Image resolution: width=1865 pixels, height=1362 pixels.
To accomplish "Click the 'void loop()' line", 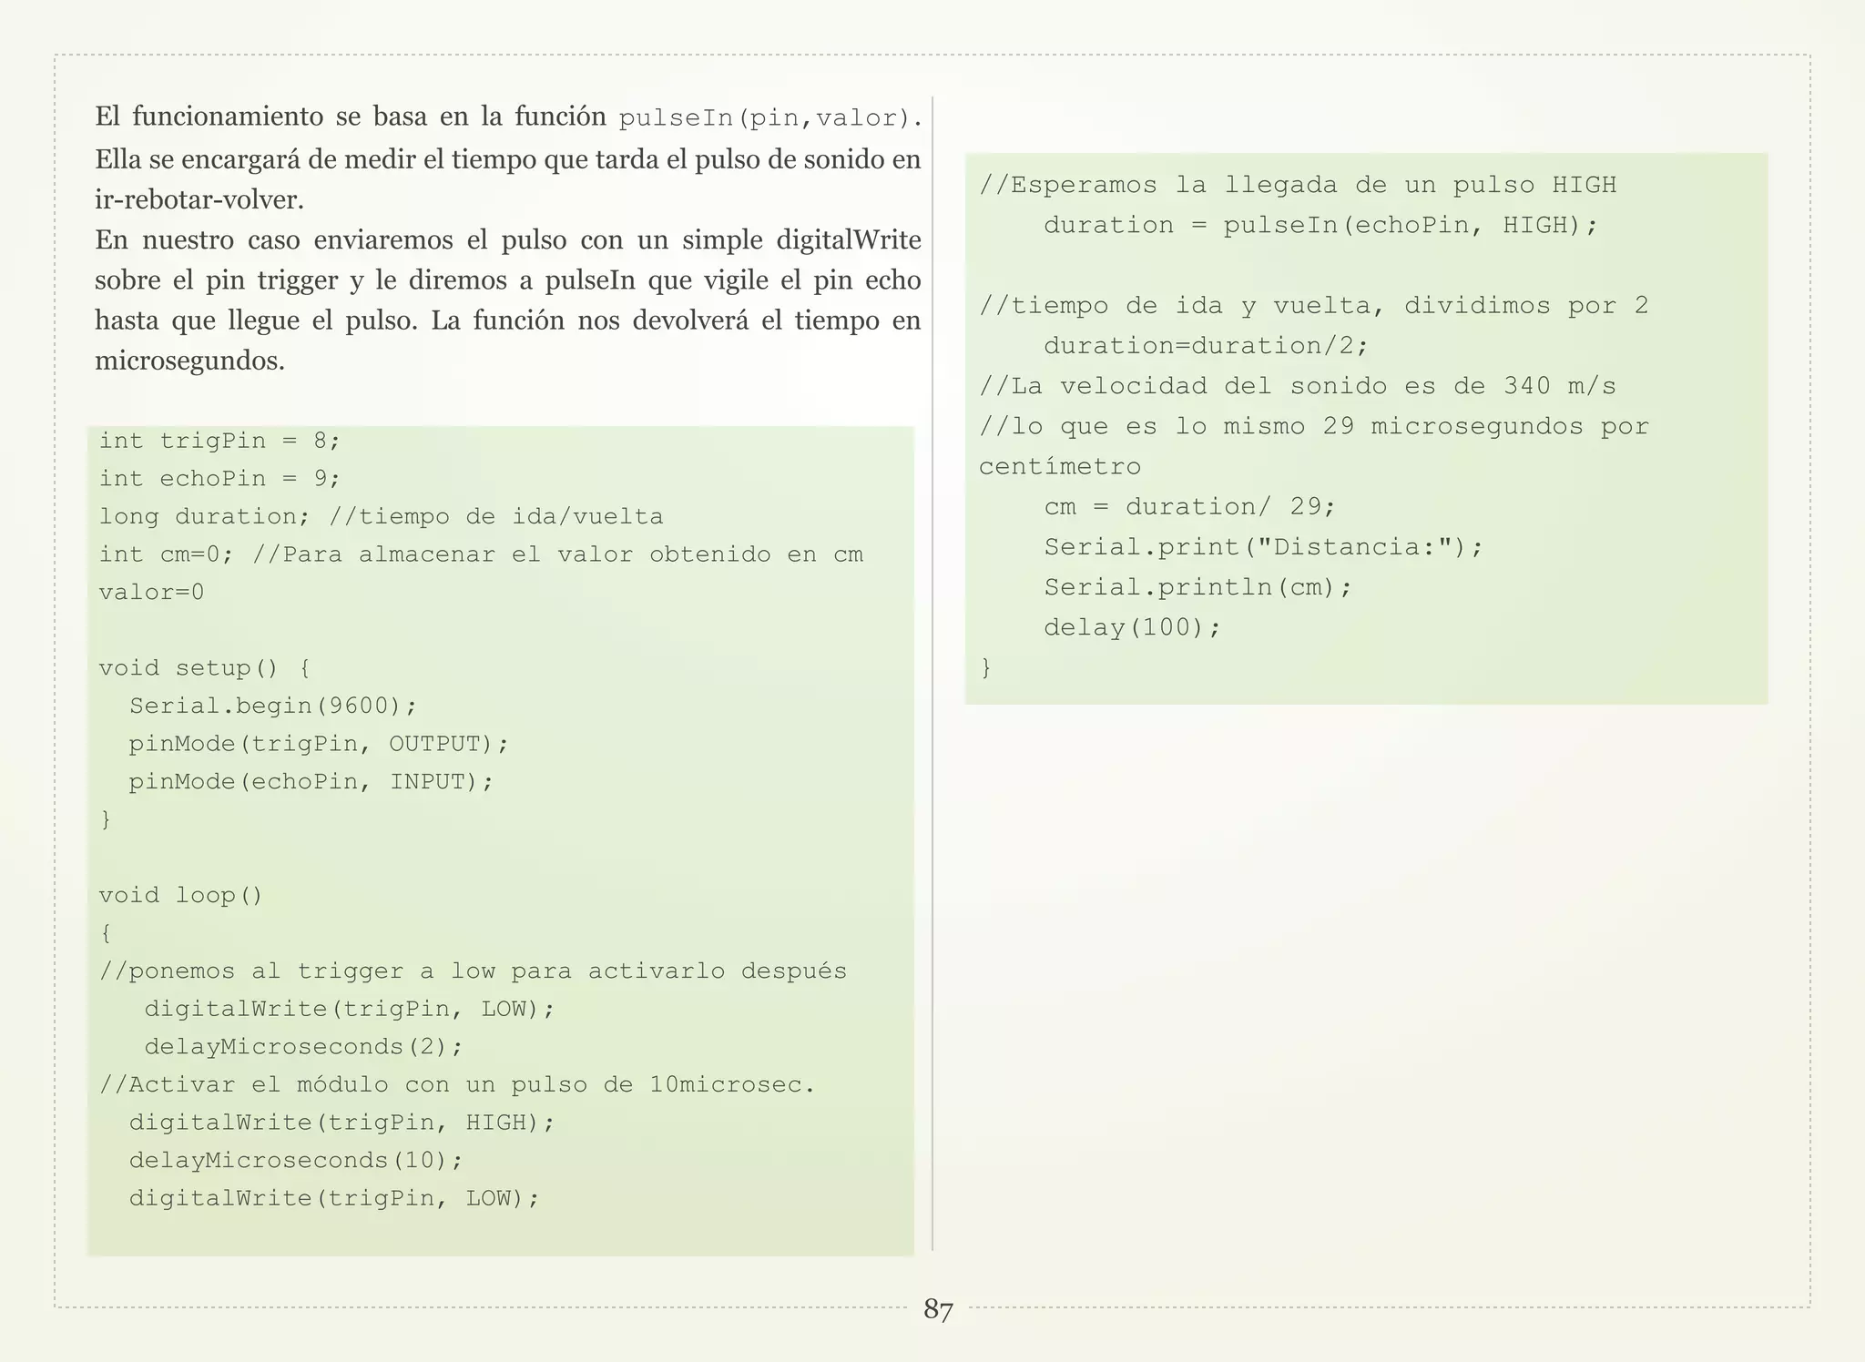I will pos(181,896).
